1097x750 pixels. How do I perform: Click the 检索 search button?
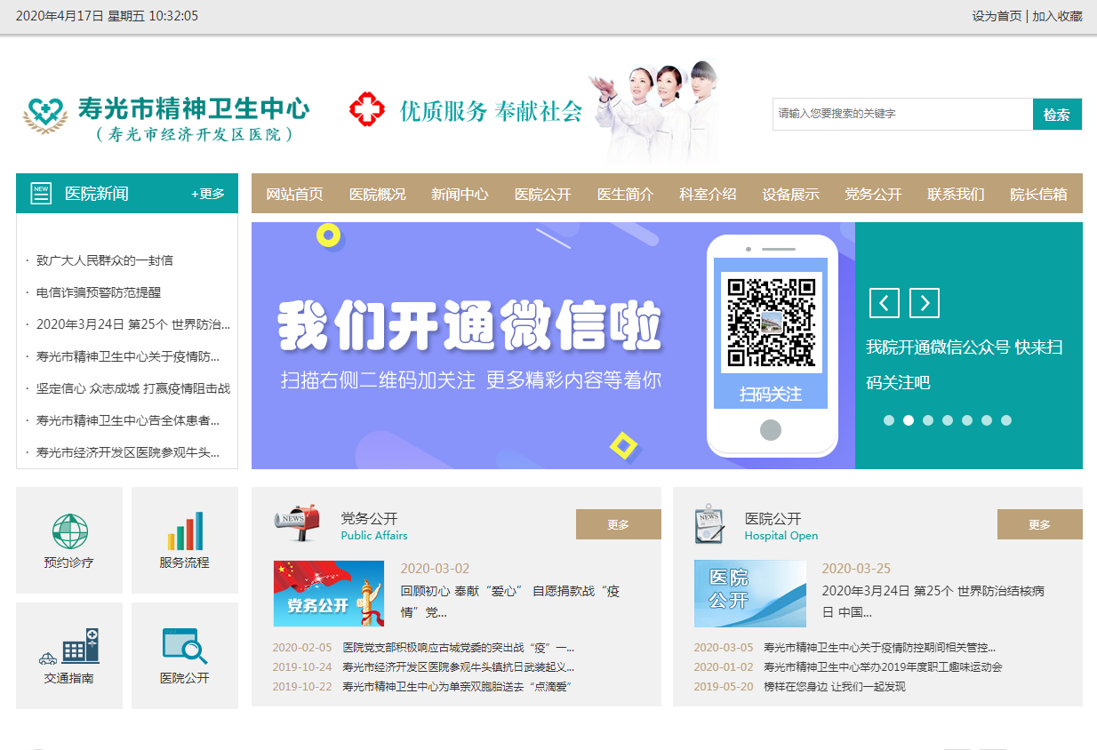1057,114
